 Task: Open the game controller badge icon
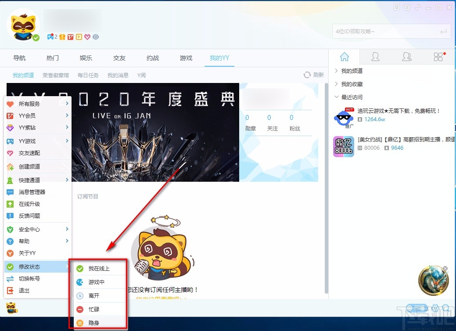pos(50,37)
